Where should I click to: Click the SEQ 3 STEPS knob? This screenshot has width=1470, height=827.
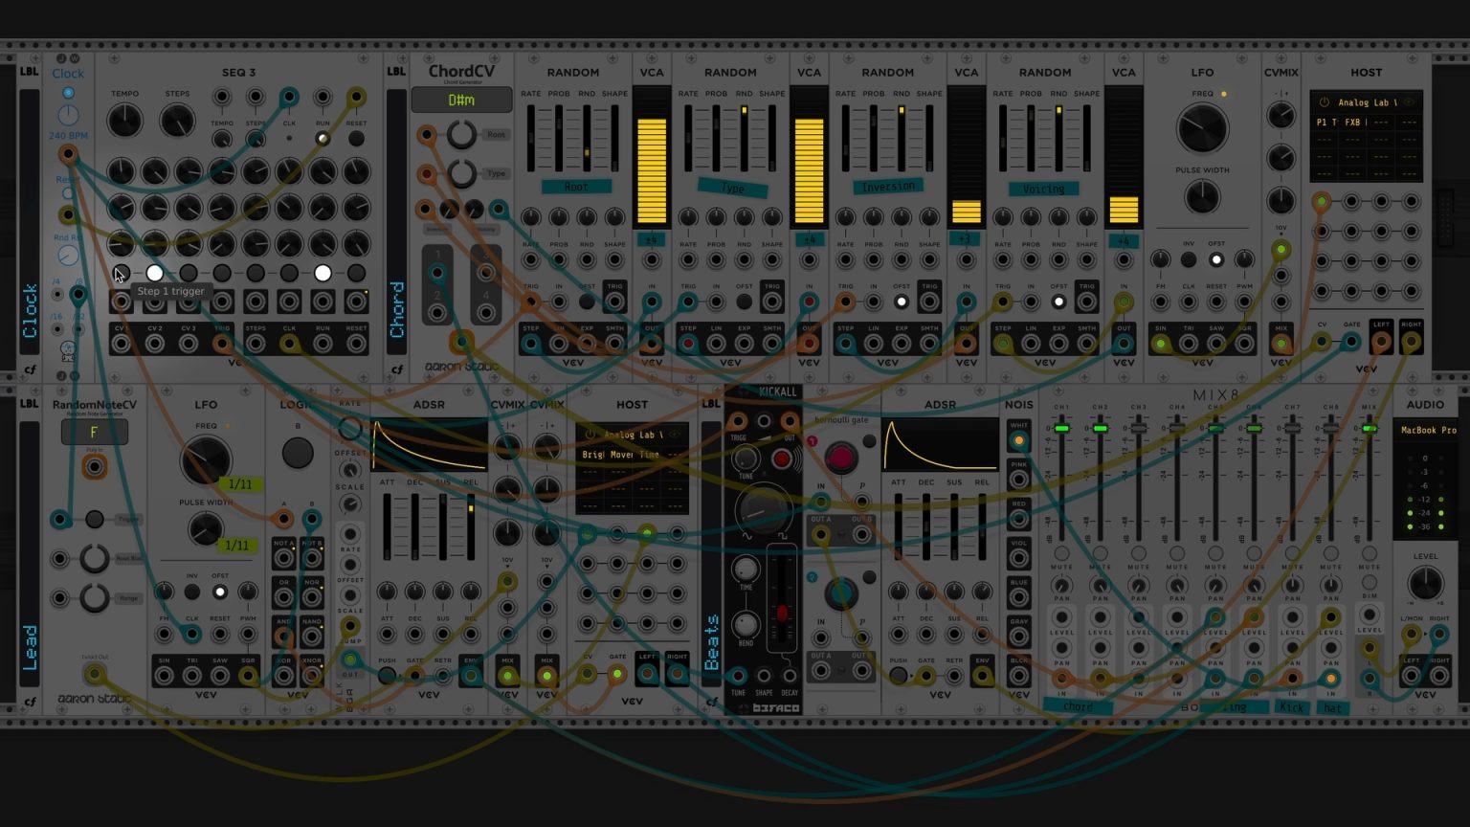coord(177,122)
